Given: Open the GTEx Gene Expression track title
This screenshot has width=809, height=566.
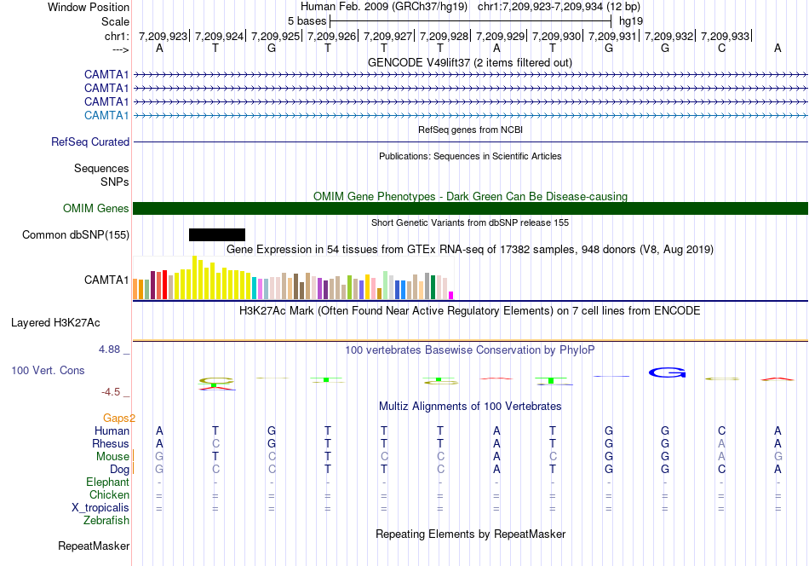Looking at the screenshot, I should point(470,250).
